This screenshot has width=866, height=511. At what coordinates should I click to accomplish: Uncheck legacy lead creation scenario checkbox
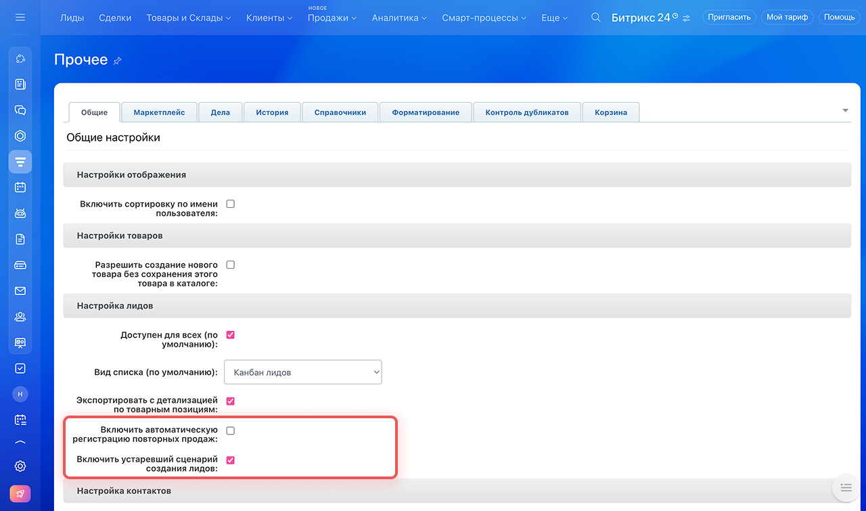(230, 460)
